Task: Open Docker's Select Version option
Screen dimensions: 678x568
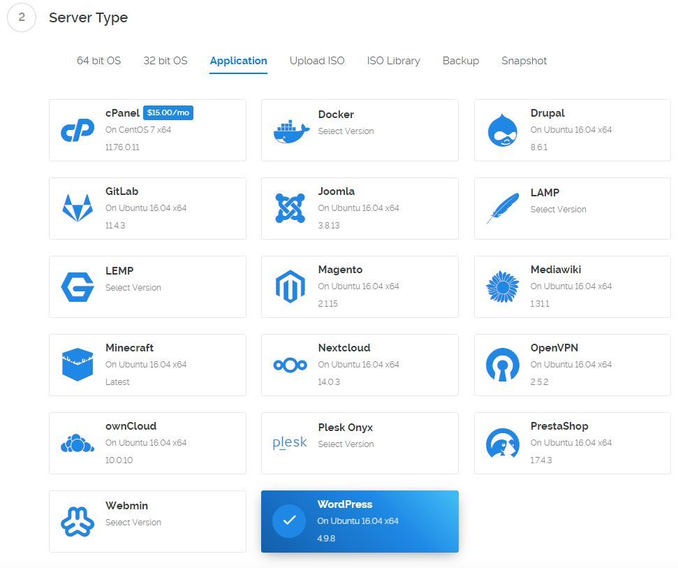Action: tap(346, 131)
